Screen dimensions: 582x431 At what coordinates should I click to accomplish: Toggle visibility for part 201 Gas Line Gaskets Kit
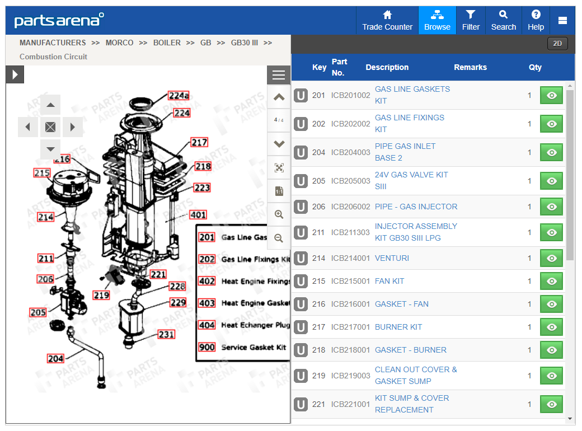point(551,95)
